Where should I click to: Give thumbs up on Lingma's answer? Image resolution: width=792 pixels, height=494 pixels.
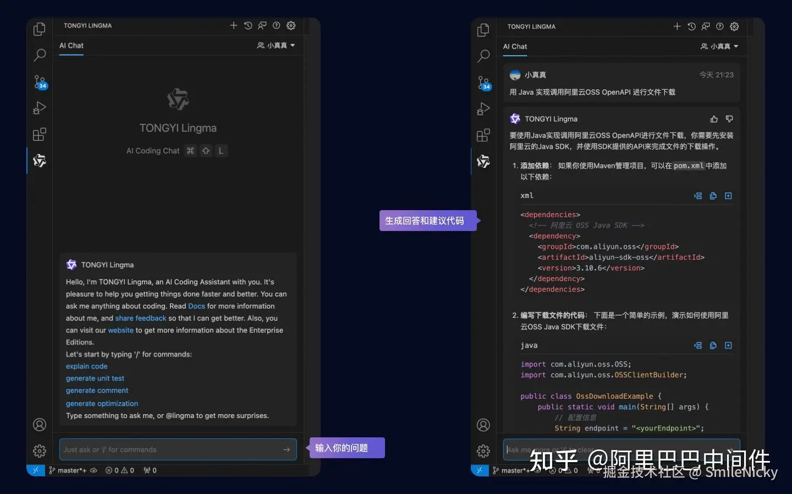point(713,119)
